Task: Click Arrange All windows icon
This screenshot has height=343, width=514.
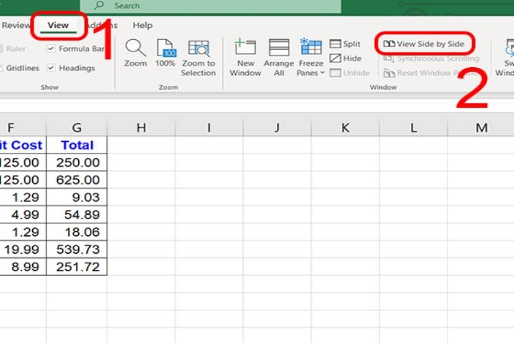Action: [279, 47]
